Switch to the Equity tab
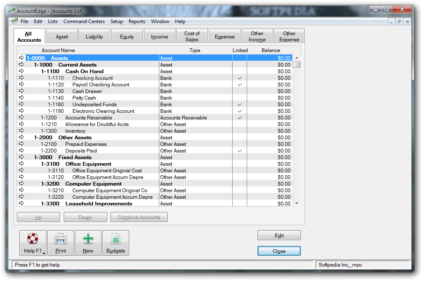Viewport: 423px width, 281px height. tap(127, 36)
